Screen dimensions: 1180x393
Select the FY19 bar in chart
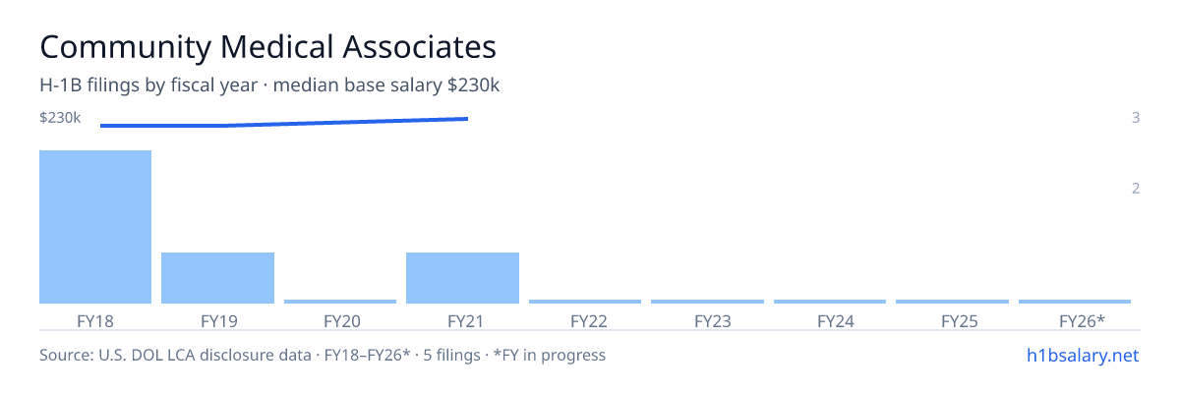click(x=217, y=278)
